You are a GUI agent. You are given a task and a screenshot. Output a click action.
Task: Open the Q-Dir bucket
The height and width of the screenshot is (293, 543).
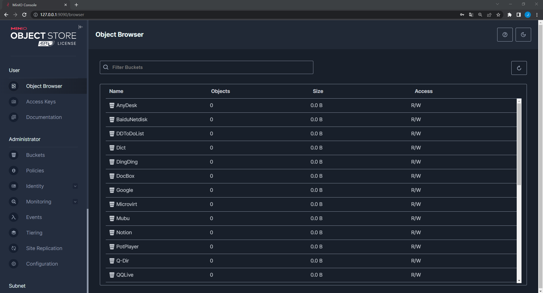pyautogui.click(x=123, y=261)
